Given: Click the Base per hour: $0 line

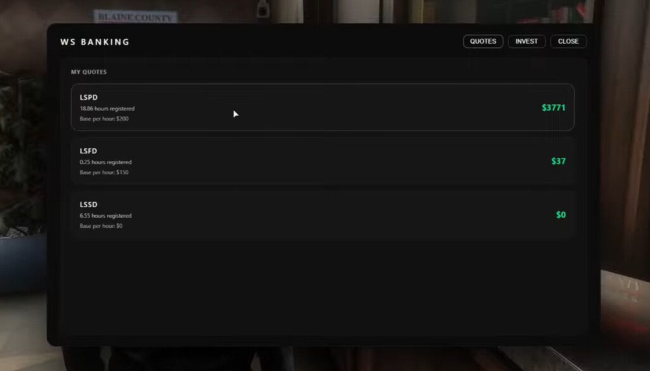Looking at the screenshot, I should pyautogui.click(x=101, y=226).
